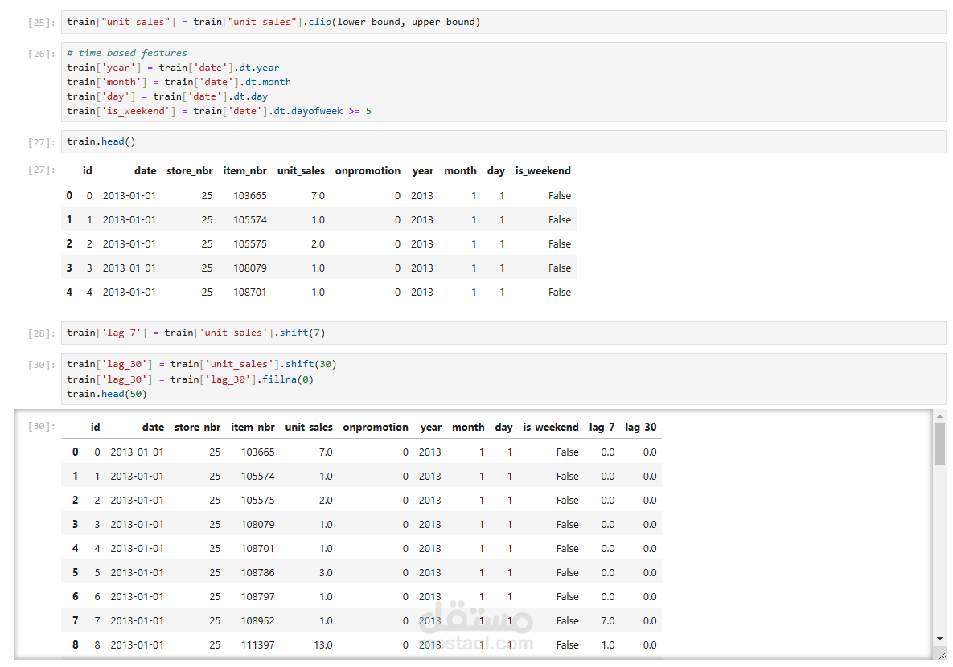Viewport: 953px width, 667px height.
Task: Click the output scrollbar thumb
Action: (x=939, y=444)
